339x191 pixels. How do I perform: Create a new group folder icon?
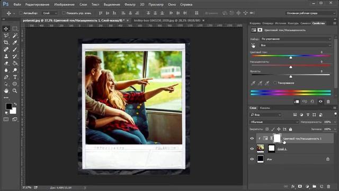click(x=314, y=186)
